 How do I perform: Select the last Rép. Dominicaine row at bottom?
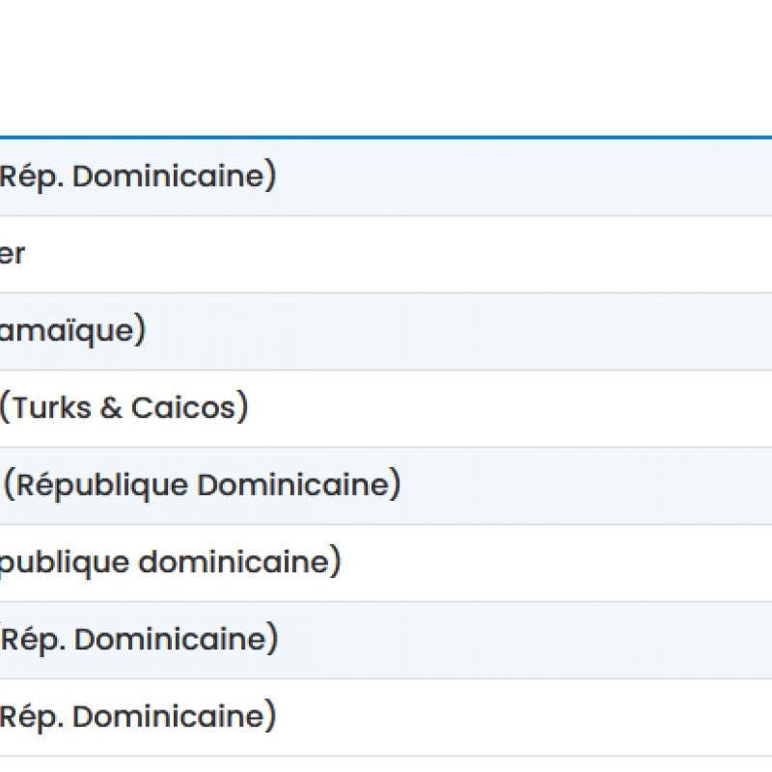[138, 717]
